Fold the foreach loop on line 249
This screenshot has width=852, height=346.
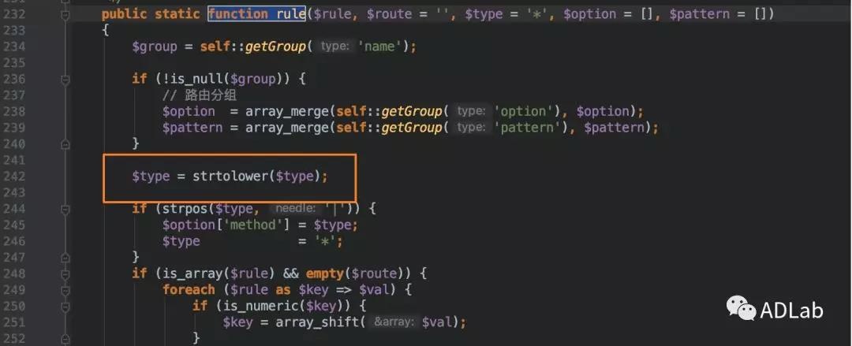65,289
